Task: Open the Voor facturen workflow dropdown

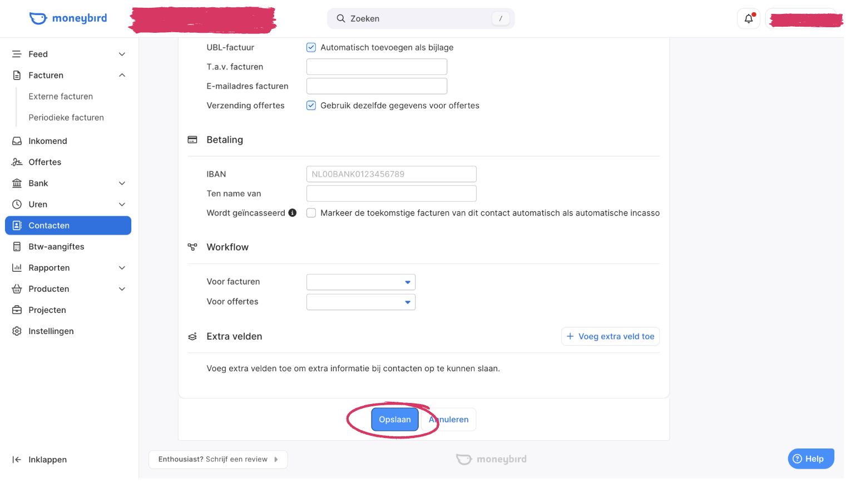Action: [x=361, y=282]
